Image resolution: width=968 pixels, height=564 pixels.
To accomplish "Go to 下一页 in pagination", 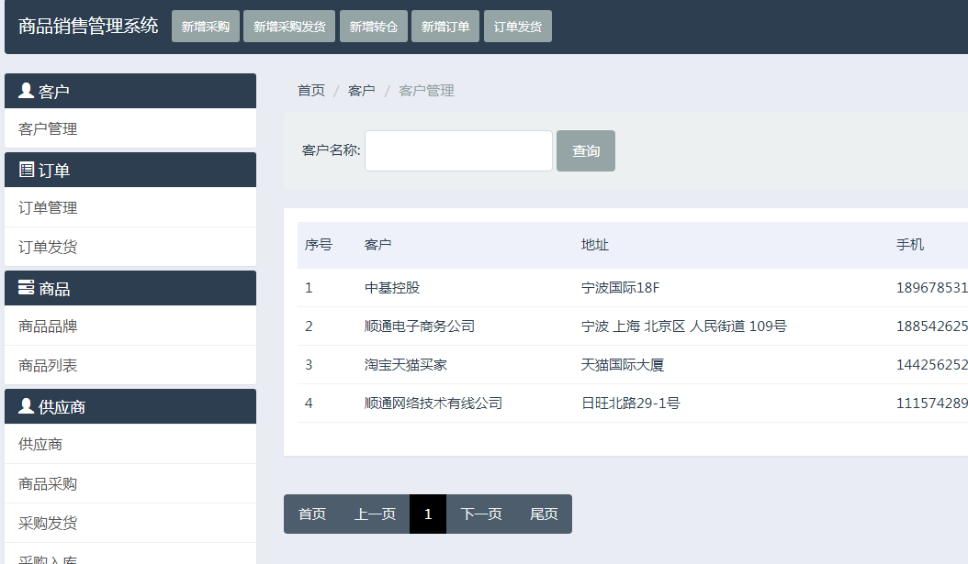I will tap(481, 514).
